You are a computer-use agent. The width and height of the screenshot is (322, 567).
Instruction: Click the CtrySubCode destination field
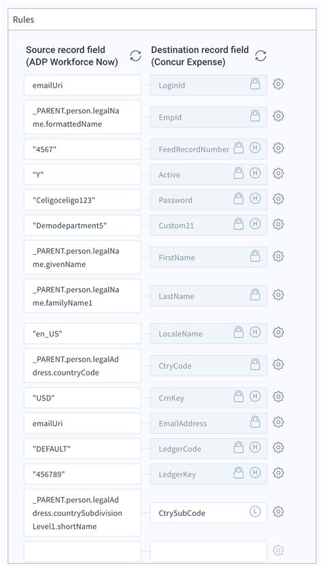(209, 513)
